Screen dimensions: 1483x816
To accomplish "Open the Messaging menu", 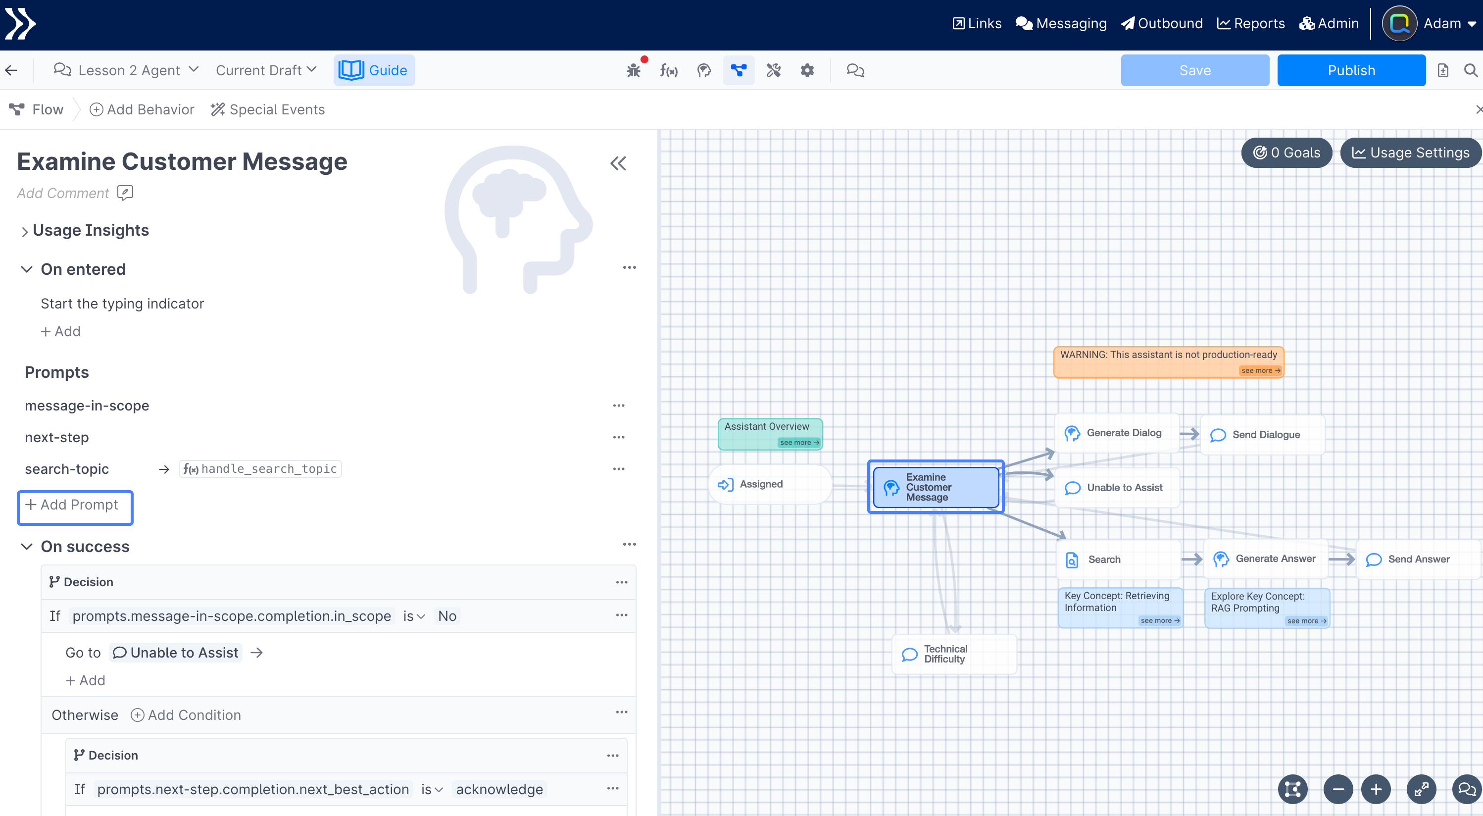I will pyautogui.click(x=1061, y=24).
